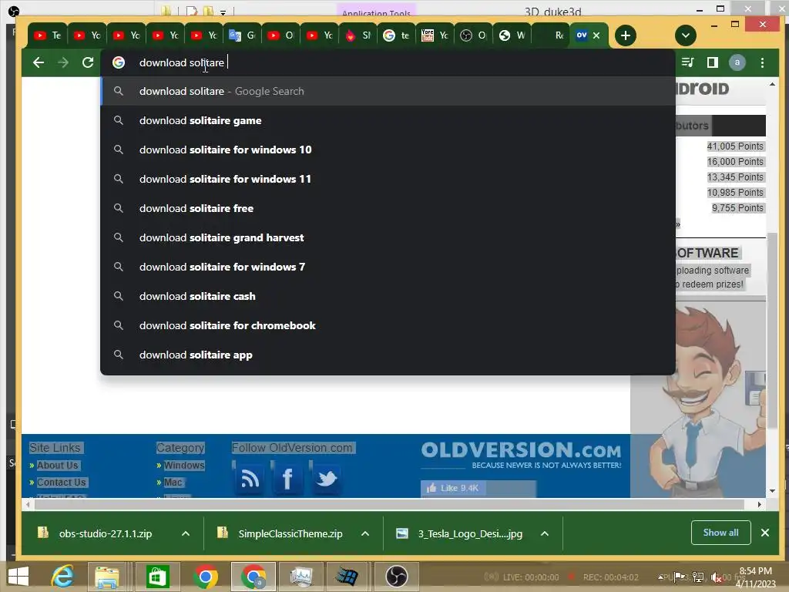Switch to the globe icon 'W' tab
The width and height of the screenshot is (789, 592).
(x=512, y=35)
